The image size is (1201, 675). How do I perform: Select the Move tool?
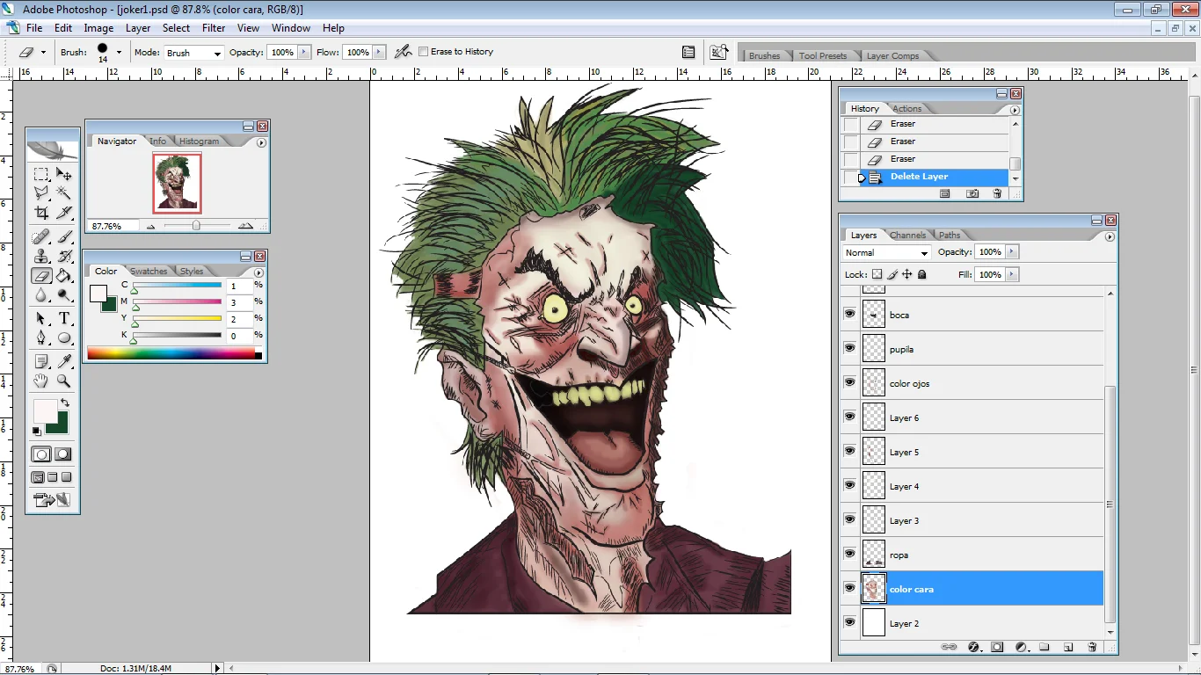pos(64,174)
